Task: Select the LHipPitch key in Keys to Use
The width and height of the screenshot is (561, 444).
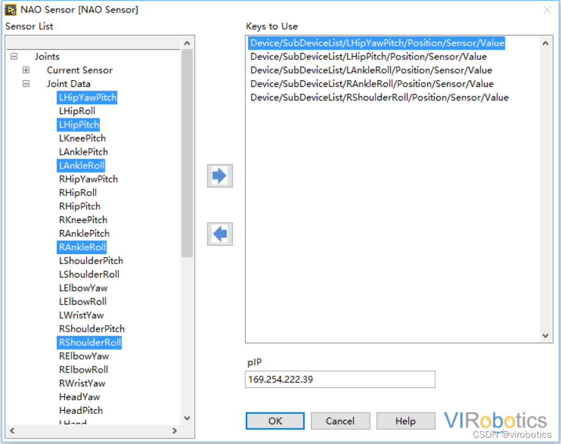Action: pos(369,57)
